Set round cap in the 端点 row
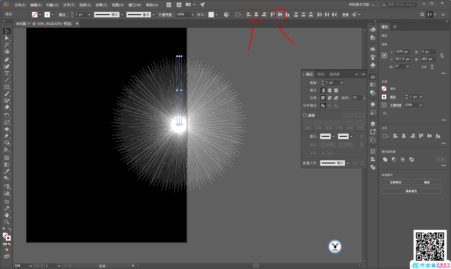This screenshot has height=269, width=451. [330, 90]
